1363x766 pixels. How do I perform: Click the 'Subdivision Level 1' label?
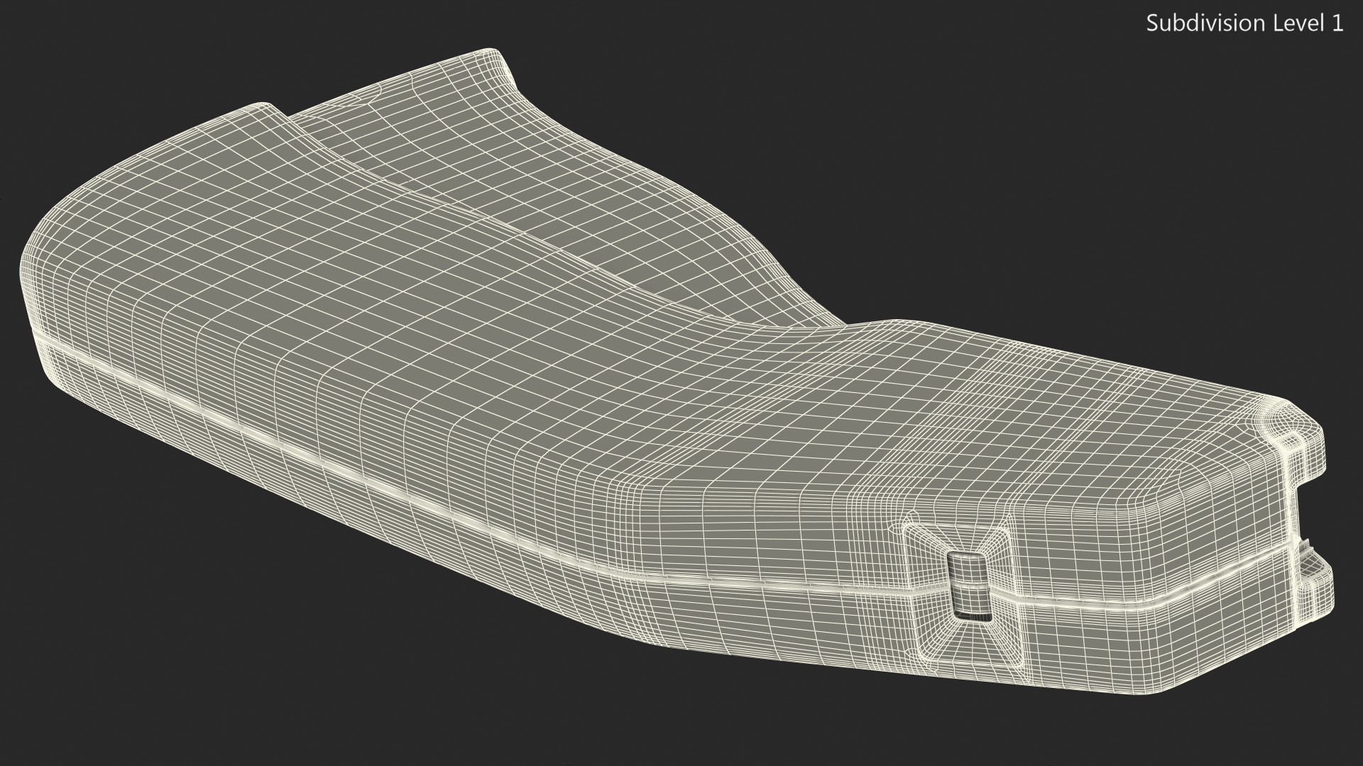(x=1244, y=23)
